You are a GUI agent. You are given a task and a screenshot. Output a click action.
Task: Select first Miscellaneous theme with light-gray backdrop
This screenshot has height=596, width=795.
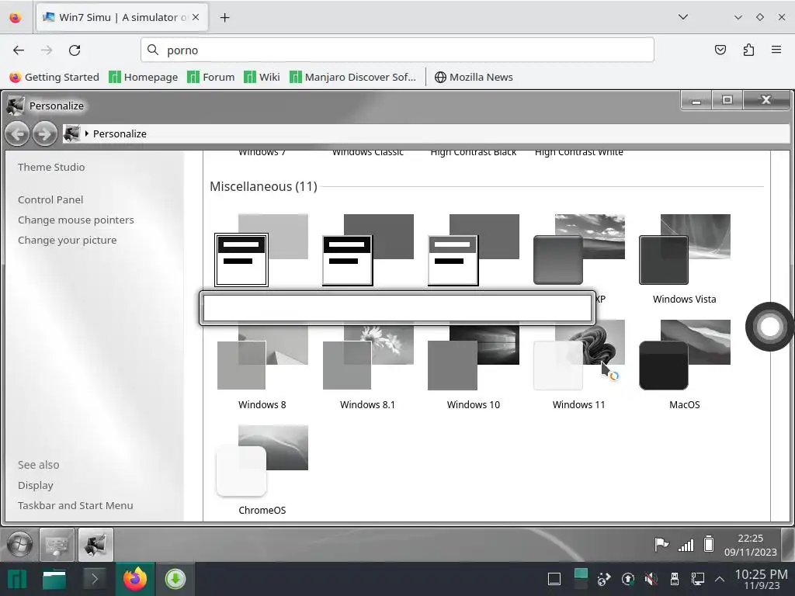pos(262,251)
